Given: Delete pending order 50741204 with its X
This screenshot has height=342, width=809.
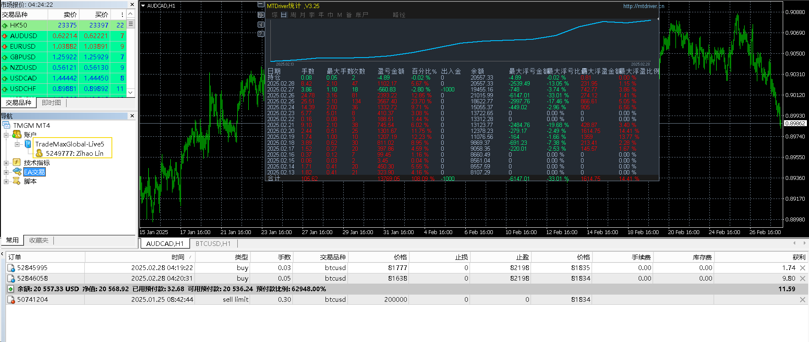Looking at the screenshot, I should pyautogui.click(x=802, y=300).
